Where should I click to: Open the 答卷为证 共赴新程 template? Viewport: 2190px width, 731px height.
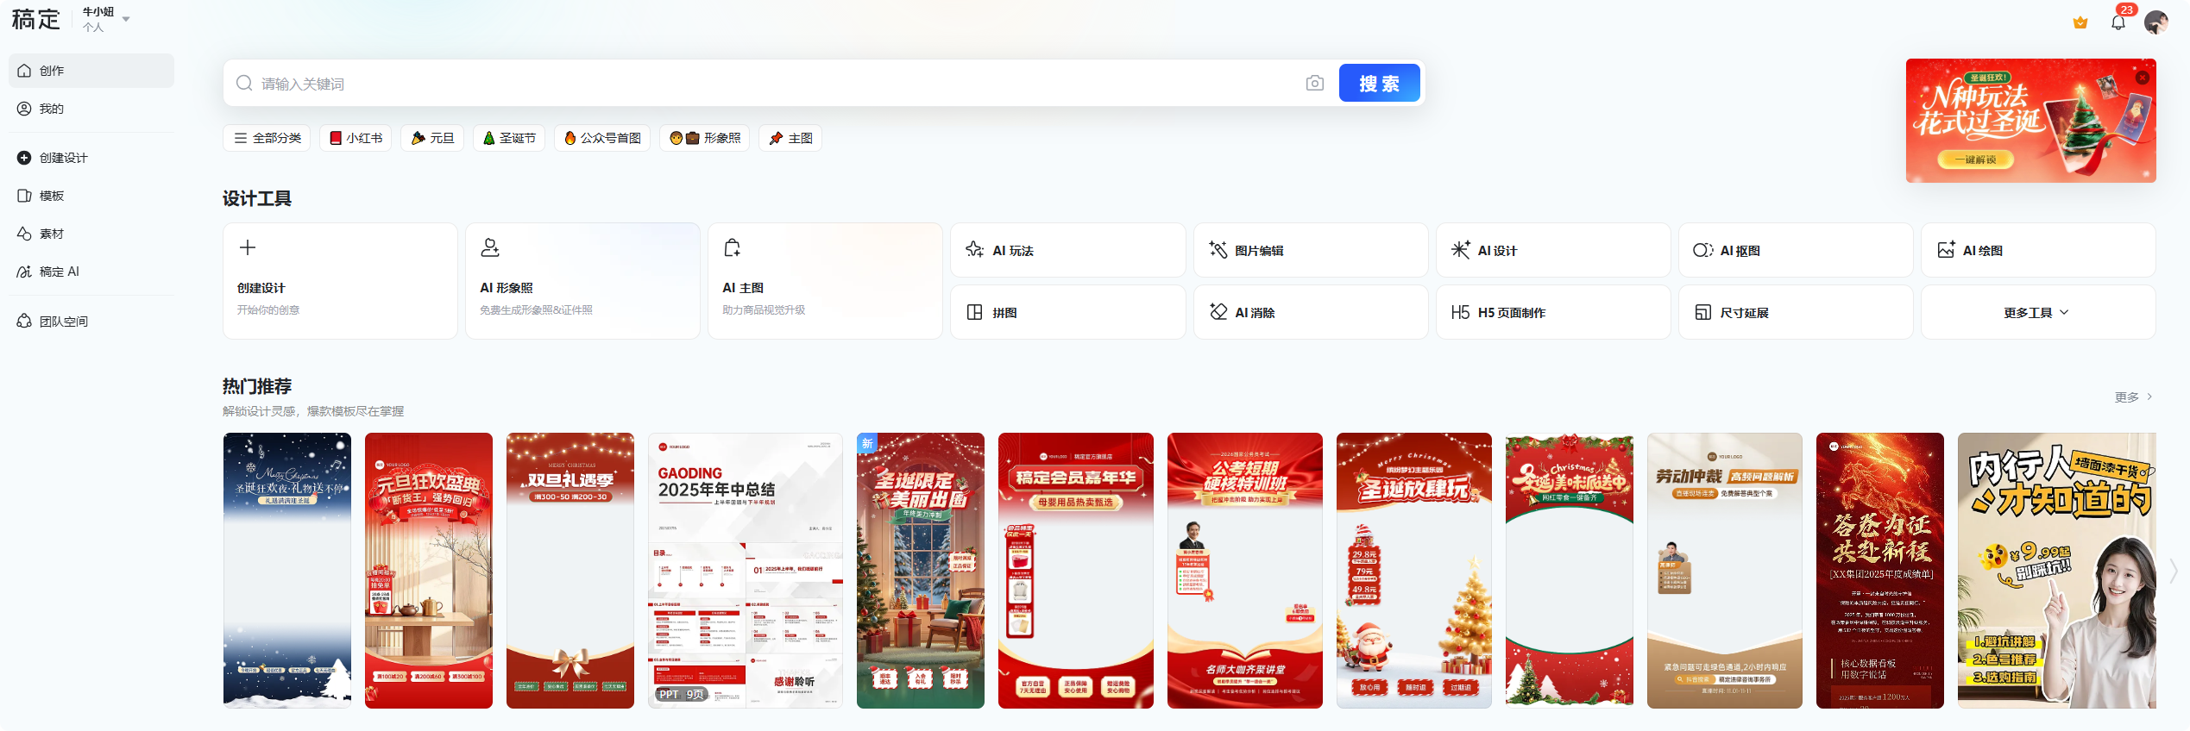(x=1880, y=570)
